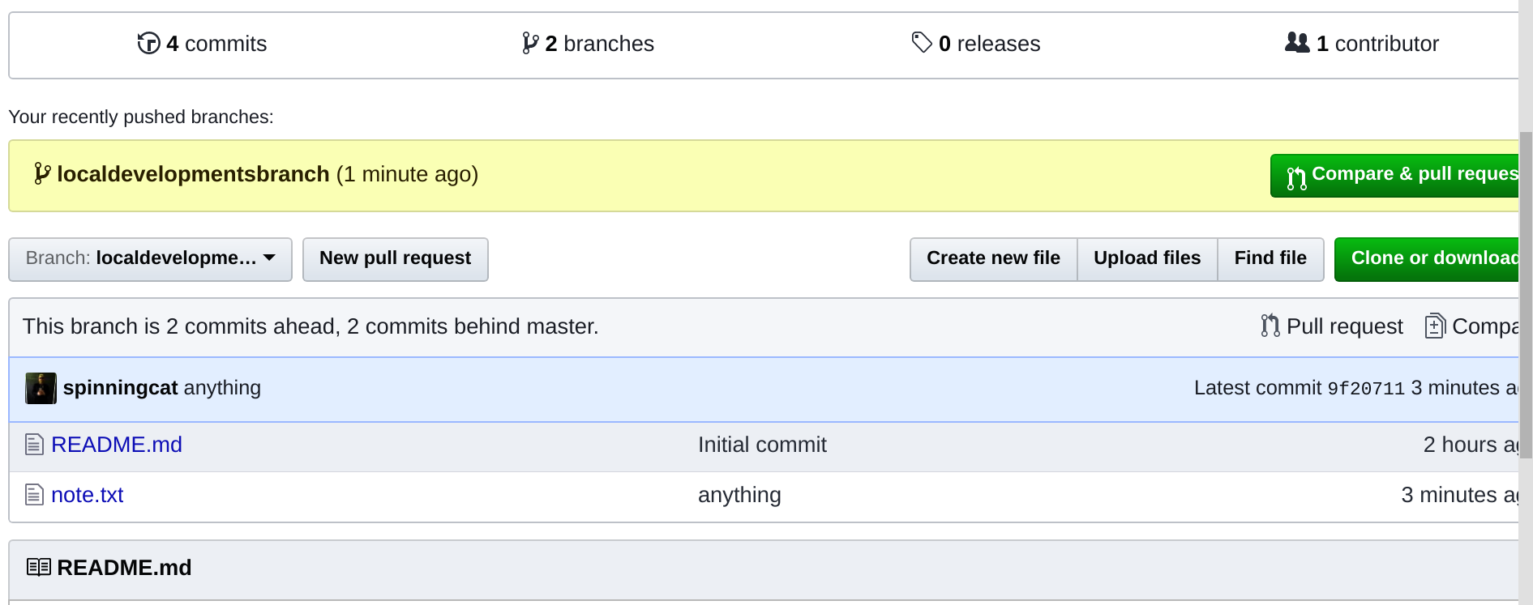This screenshot has height=605, width=1533.
Task: Choose Upload files
Action: click(x=1146, y=259)
